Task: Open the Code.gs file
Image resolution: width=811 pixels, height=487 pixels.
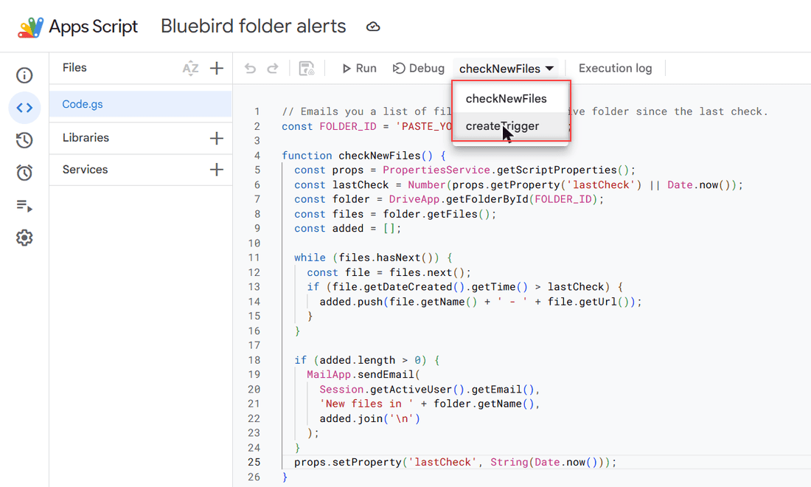Action: 141,104
